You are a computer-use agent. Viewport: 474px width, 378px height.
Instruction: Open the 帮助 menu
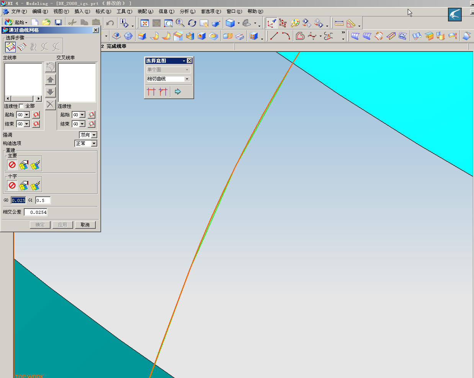(x=255, y=11)
